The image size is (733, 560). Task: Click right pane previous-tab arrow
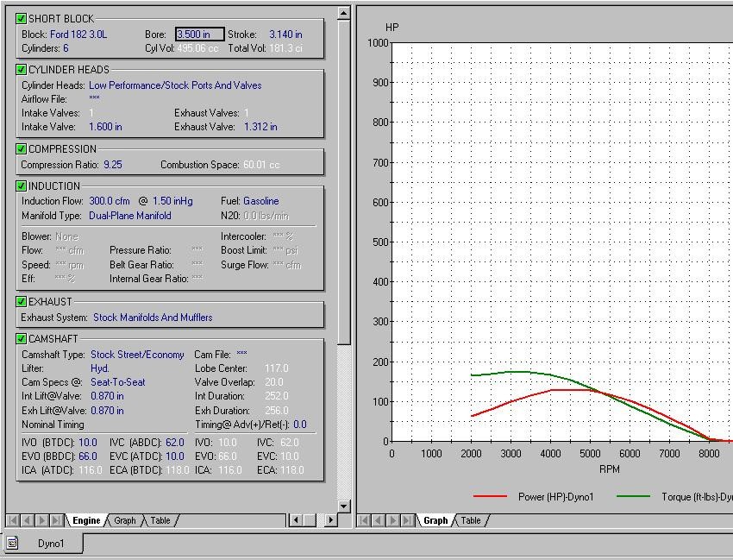[x=379, y=520]
